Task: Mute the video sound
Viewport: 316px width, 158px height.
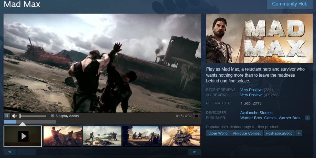Action: pyautogui.click(x=14, y=116)
